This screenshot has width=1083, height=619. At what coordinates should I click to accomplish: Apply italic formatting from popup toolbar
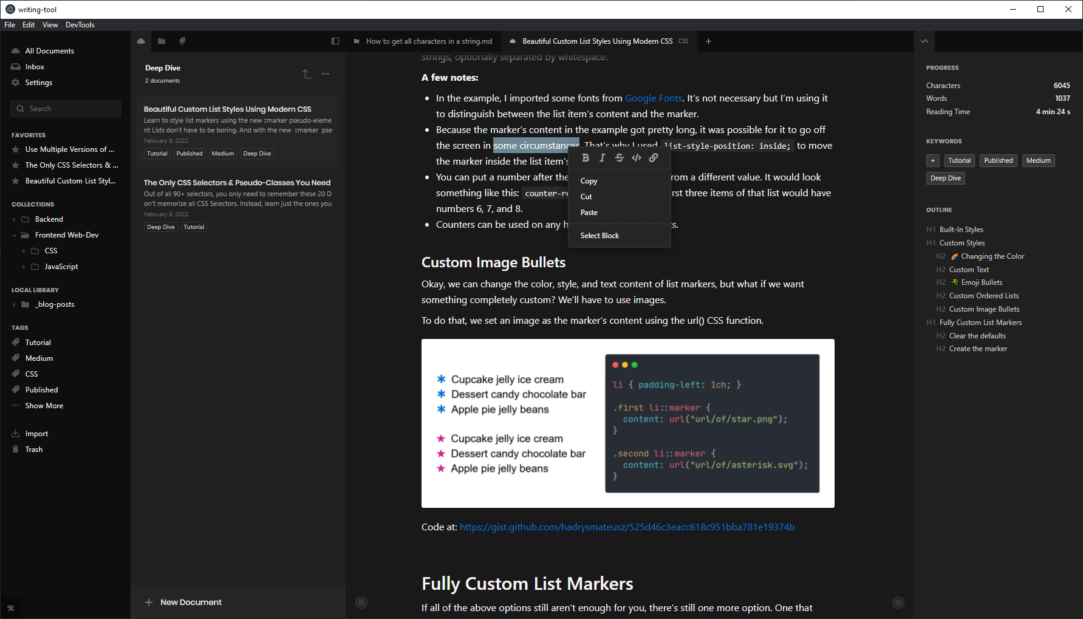(603, 158)
